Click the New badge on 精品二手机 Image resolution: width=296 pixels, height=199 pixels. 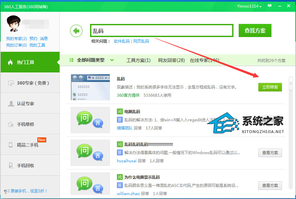(x=42, y=140)
